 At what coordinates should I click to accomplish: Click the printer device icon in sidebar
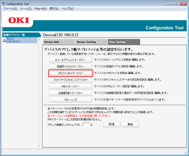tap(5, 40)
